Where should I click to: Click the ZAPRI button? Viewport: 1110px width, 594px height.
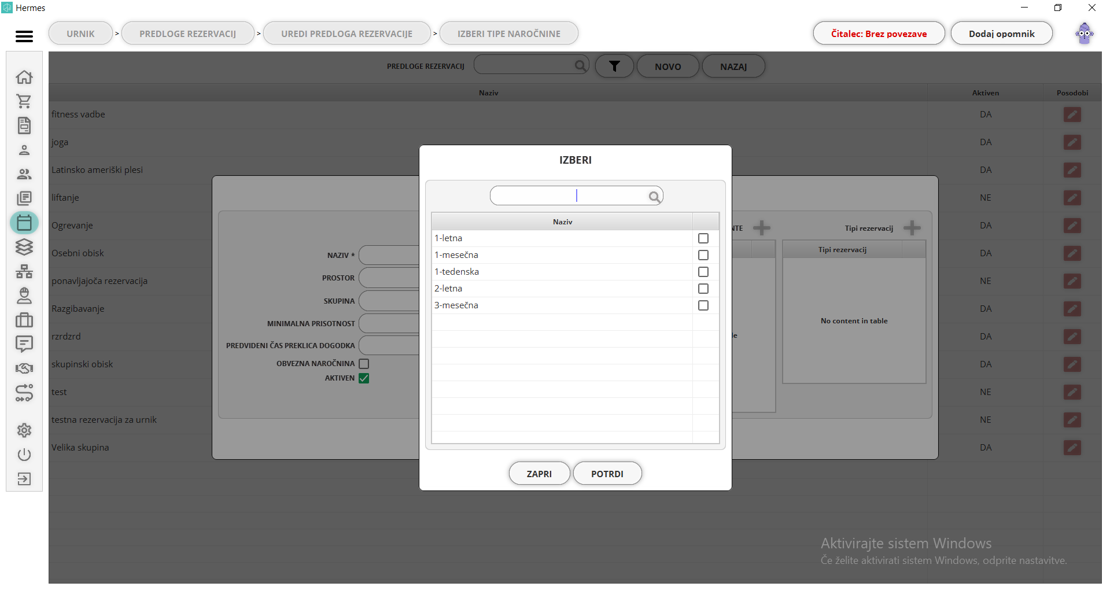[539, 474]
